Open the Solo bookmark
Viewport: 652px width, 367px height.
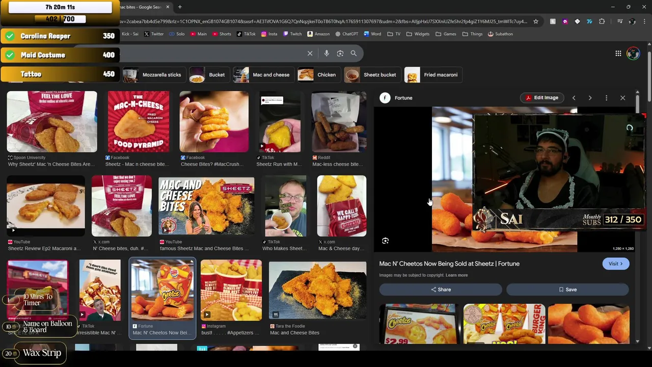pos(177,34)
